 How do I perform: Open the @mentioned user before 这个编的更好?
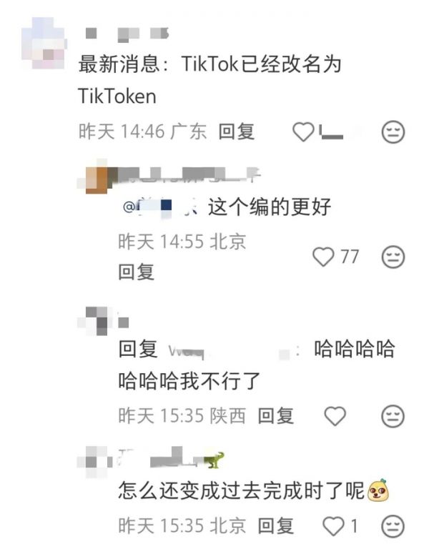click(x=161, y=207)
